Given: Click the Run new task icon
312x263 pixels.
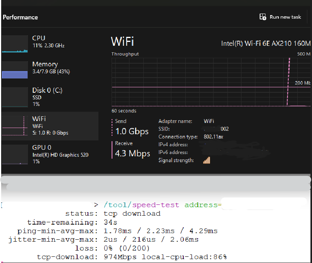Looking at the screenshot, I should [x=263, y=17].
